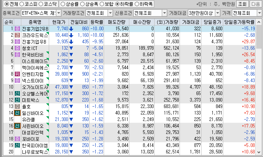Viewport: 263px width, 157px height.
Task: Sort by the 종목명 column header
Action: [x=35, y=22]
